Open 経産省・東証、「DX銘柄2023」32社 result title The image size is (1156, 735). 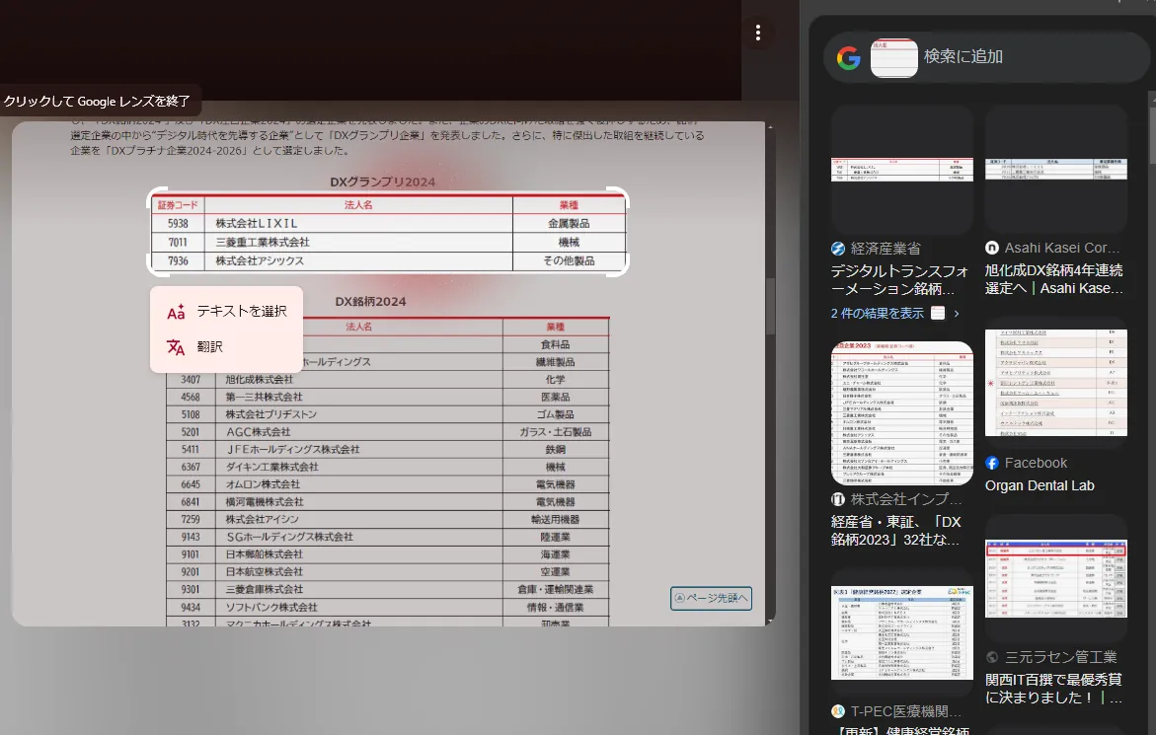point(895,531)
